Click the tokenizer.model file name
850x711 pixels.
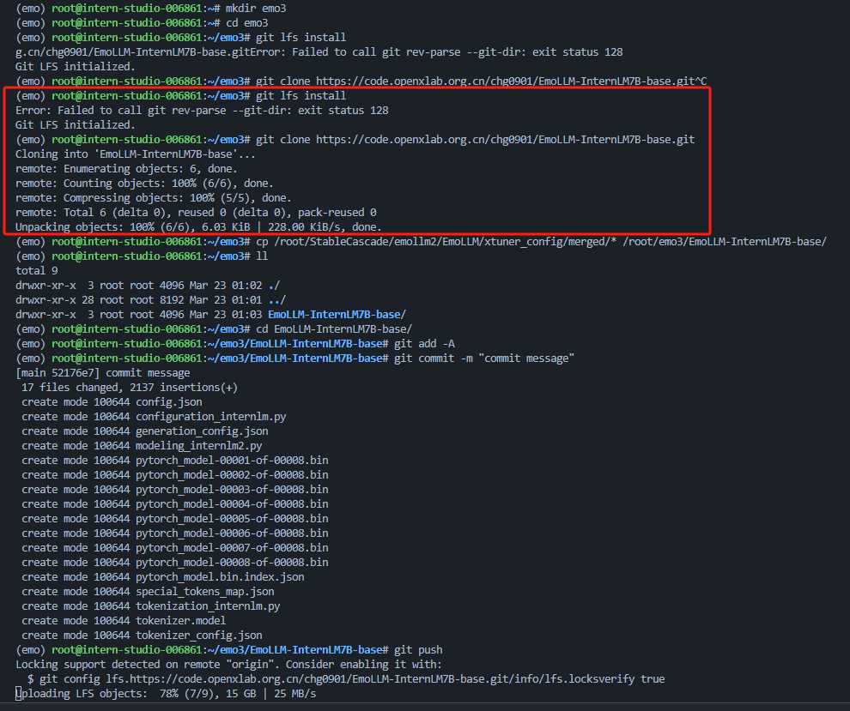pyautogui.click(x=180, y=620)
